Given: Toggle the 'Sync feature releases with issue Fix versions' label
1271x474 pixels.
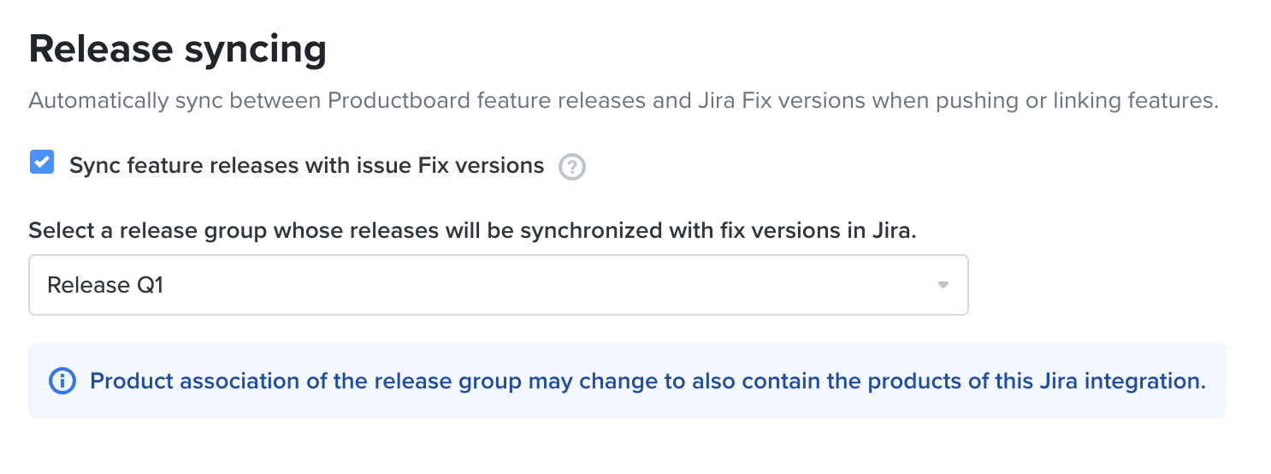Looking at the screenshot, I should (307, 165).
